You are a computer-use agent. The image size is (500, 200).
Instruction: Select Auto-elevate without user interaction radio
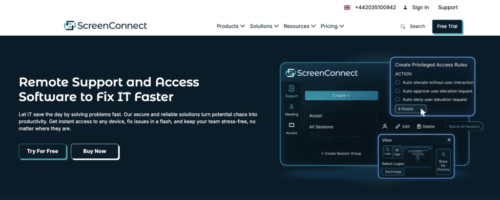[397, 83]
